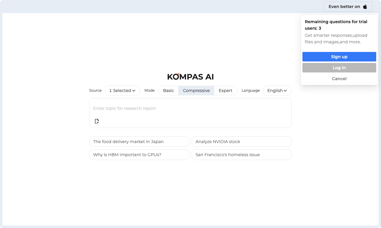The image size is (381, 228).
Task: Select the Expert mode
Action: tap(226, 91)
